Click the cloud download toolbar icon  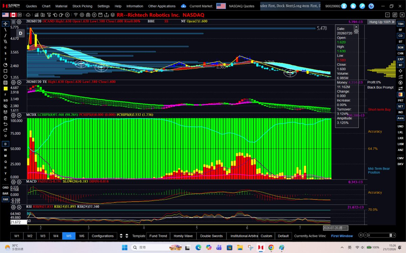pos(28,15)
